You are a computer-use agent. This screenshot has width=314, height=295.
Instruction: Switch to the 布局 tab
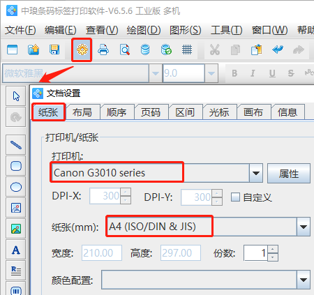pos(82,112)
